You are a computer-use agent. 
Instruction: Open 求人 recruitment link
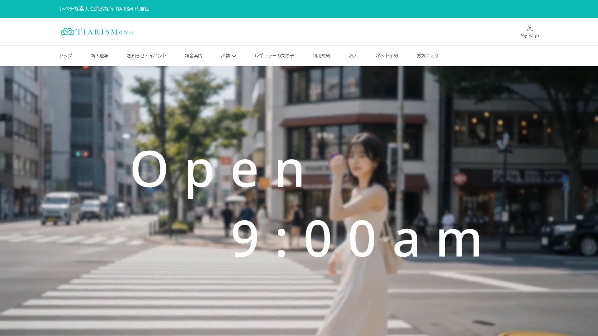pyautogui.click(x=353, y=56)
